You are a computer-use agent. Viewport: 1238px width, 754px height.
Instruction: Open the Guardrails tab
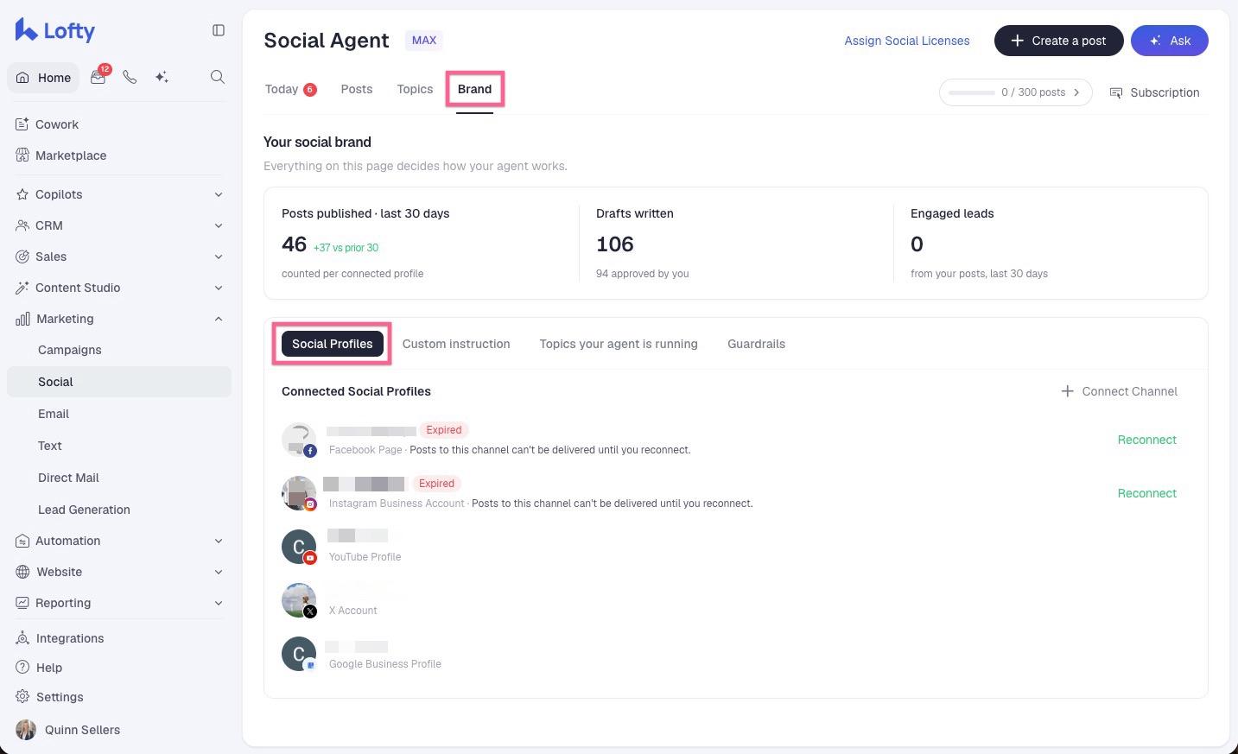click(756, 344)
